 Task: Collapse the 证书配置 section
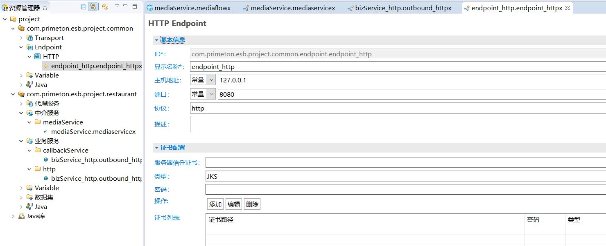click(x=156, y=148)
